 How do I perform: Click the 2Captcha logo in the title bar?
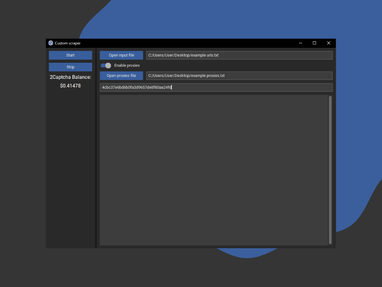pos(50,43)
